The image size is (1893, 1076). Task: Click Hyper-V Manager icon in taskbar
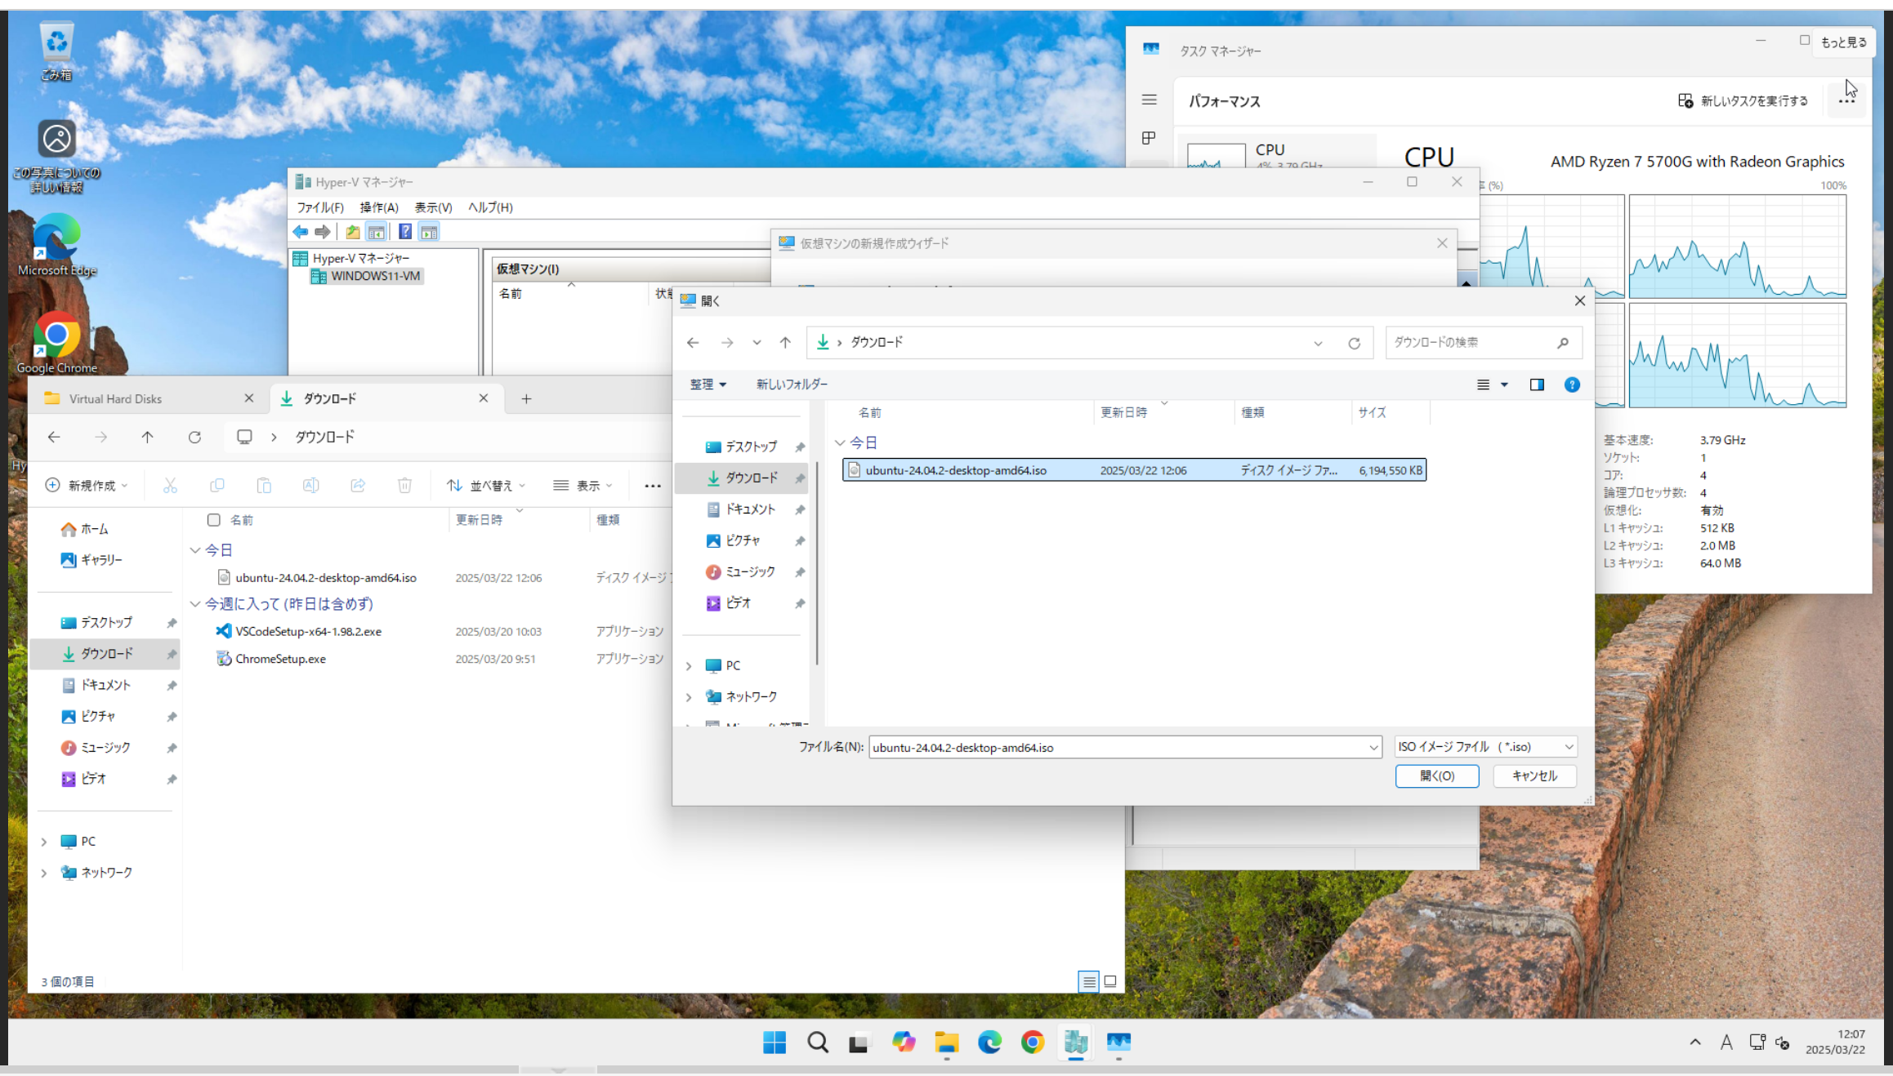tap(1075, 1042)
